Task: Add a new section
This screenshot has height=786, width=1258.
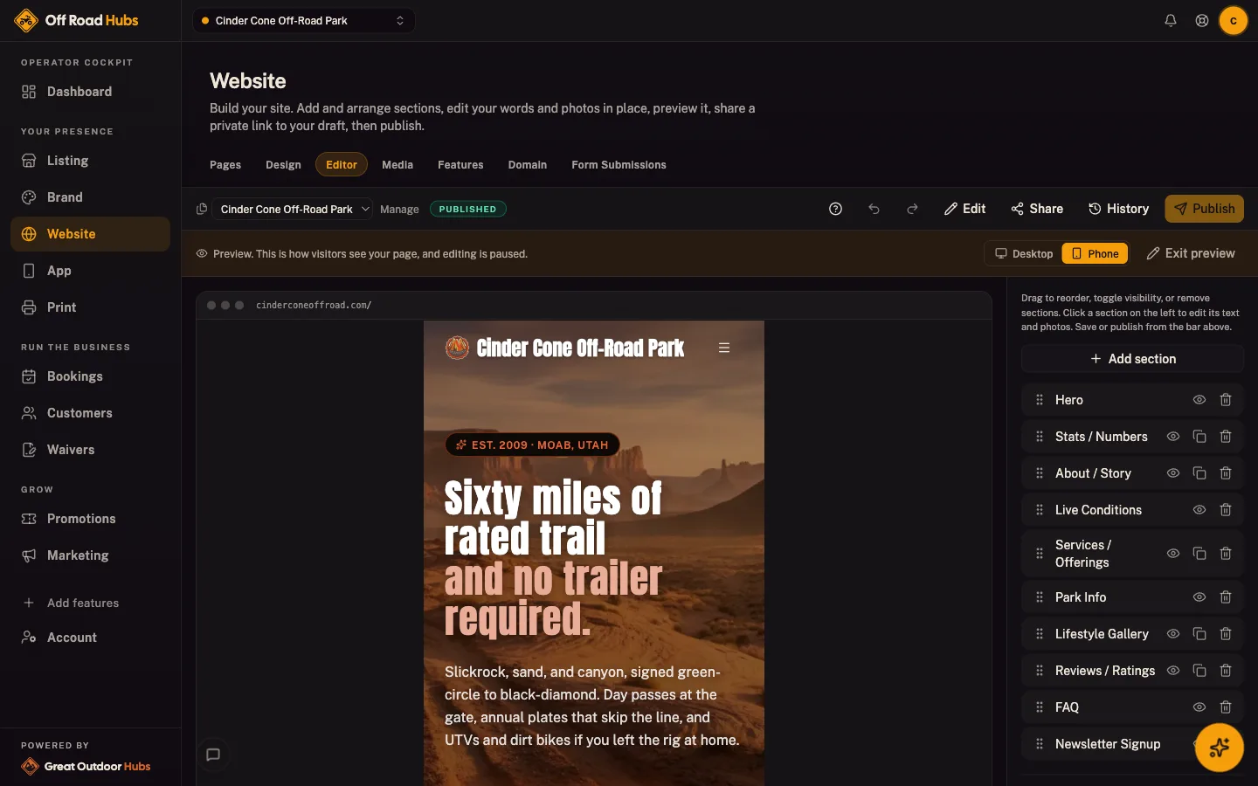Action: click(x=1132, y=358)
